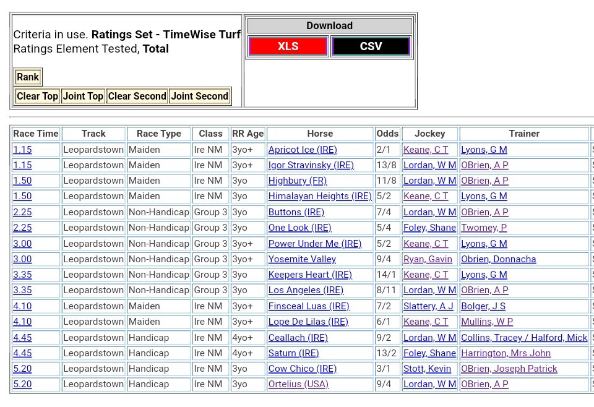The image size is (594, 407).
Task: Filter by Joint Top rank
Action: [83, 96]
